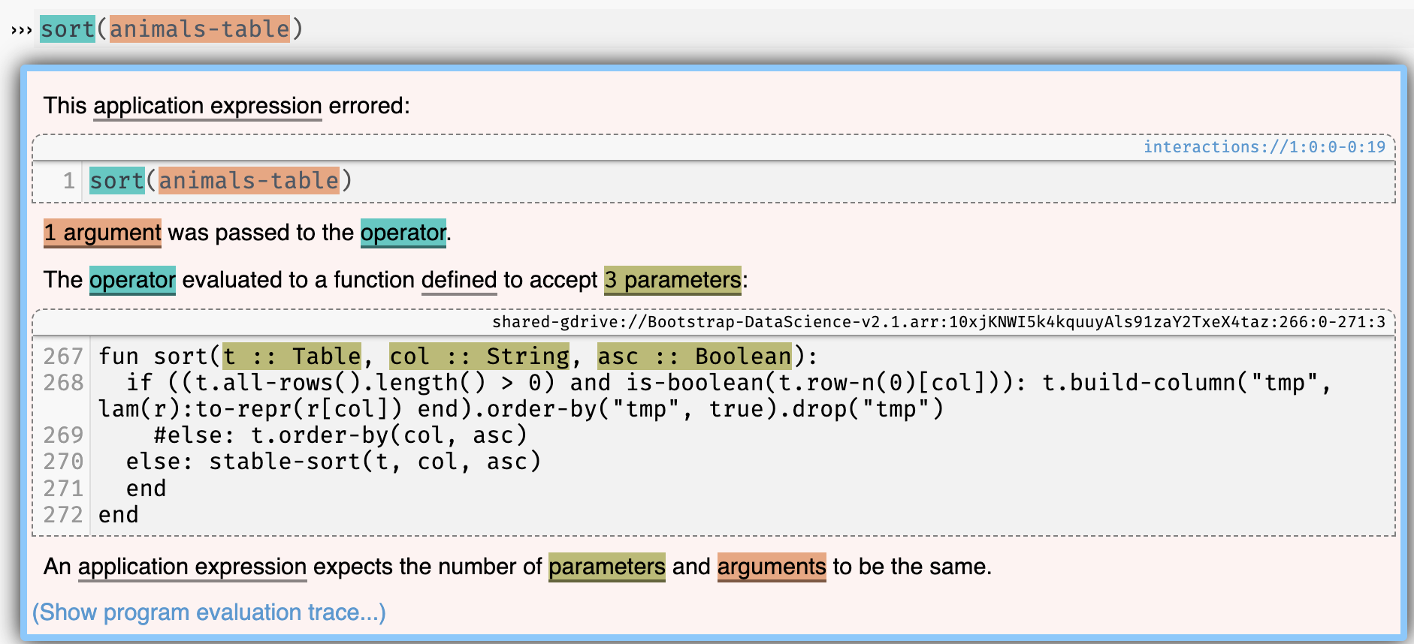This screenshot has width=1414, height=644.
Task: Click 'sort' in the line 1 code snippet
Action: 117,181
